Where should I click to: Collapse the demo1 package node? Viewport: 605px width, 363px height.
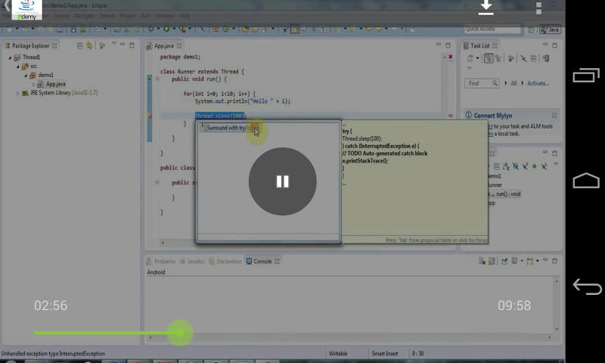click(26, 75)
